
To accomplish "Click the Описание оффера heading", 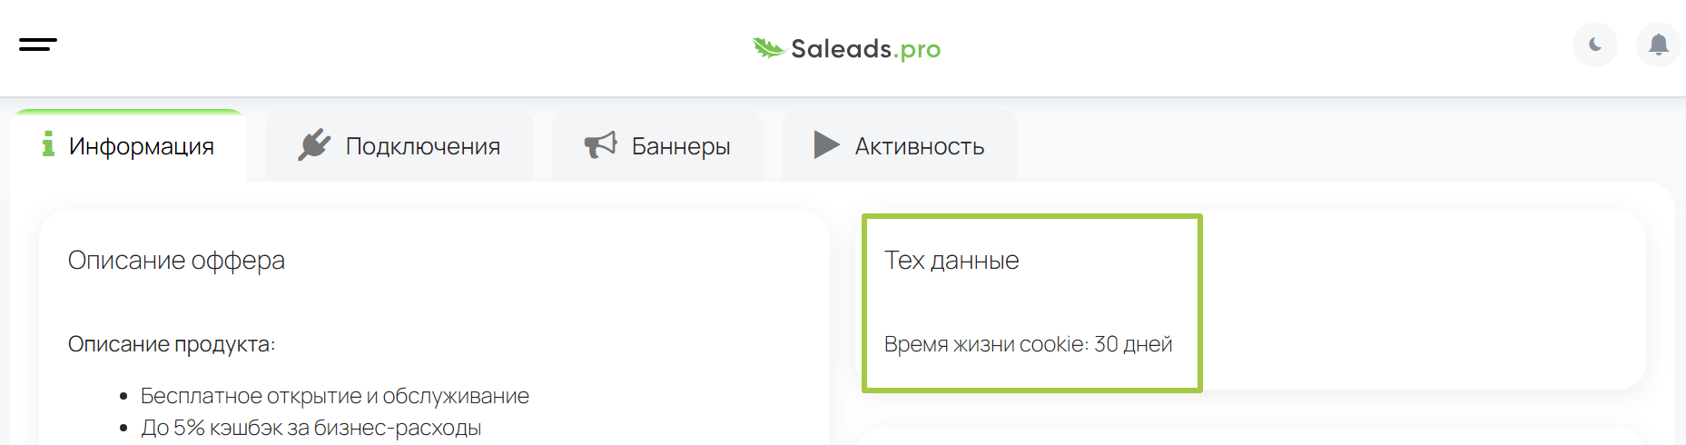I will 176,262.
